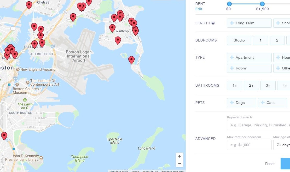Click the Length help question mark icon
This screenshot has width=290, height=172.
click(x=213, y=23)
